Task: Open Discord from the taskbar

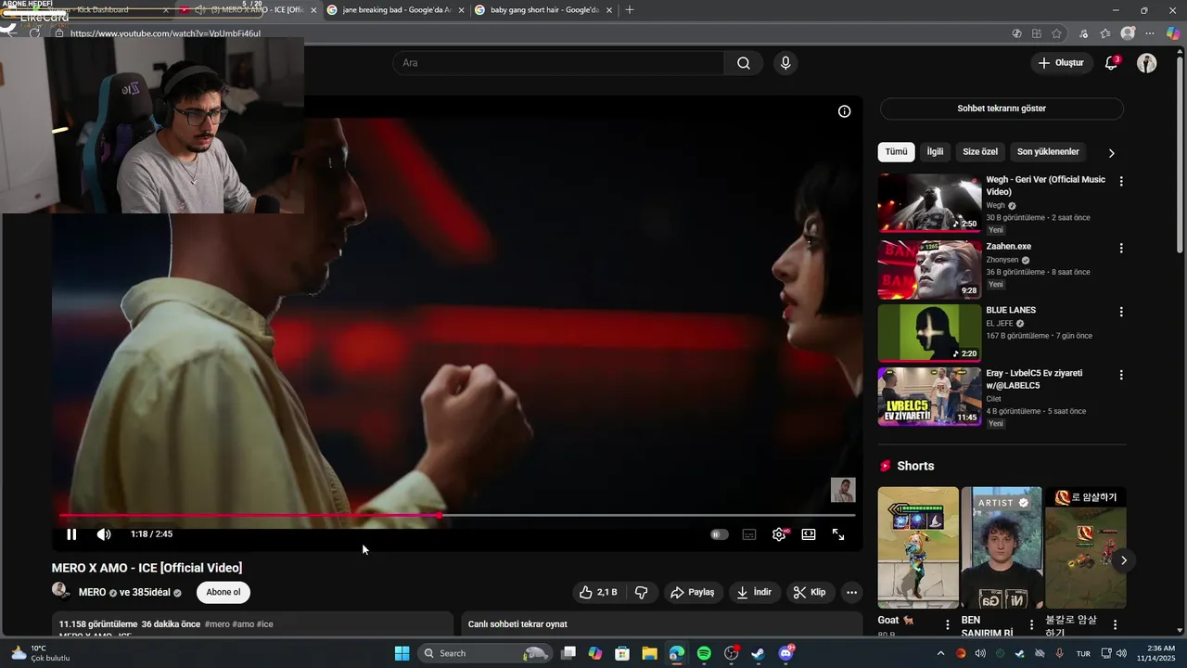Action: 785,653
